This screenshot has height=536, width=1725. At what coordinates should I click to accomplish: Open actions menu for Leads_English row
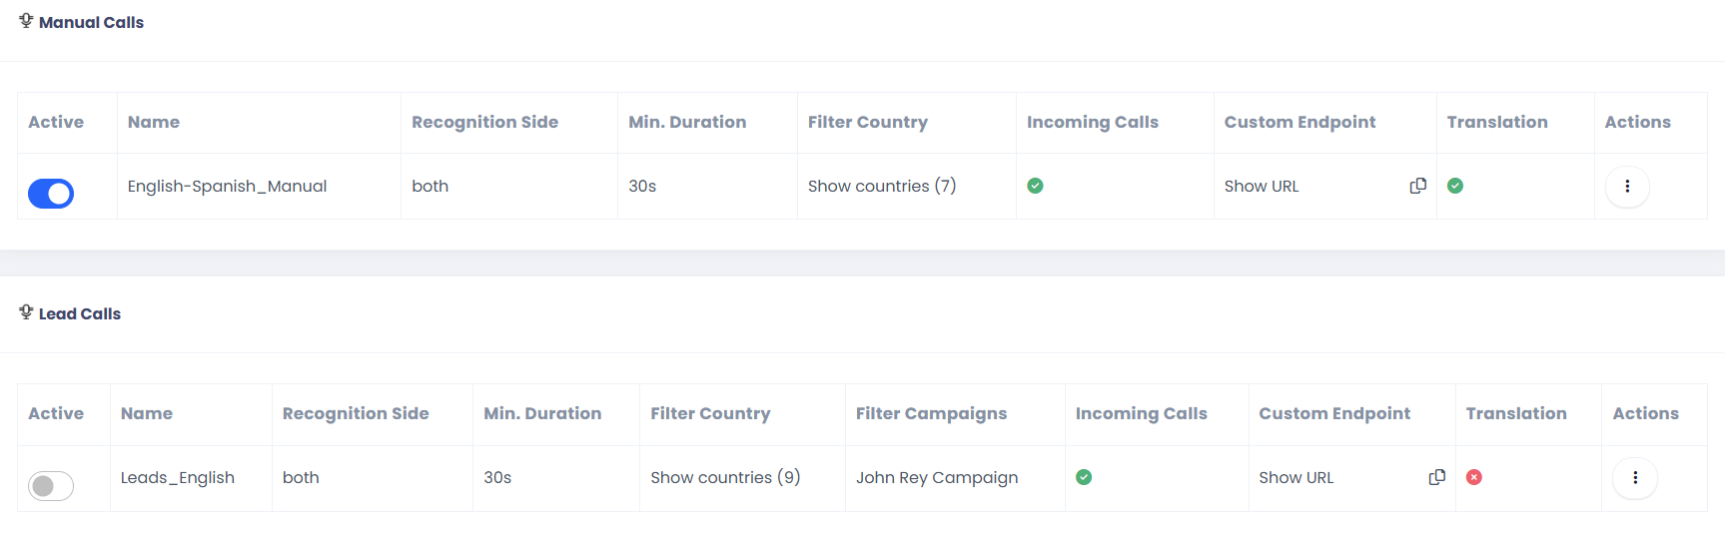pos(1635,478)
